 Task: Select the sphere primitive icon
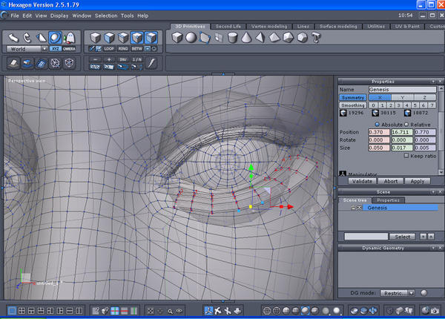click(x=191, y=37)
